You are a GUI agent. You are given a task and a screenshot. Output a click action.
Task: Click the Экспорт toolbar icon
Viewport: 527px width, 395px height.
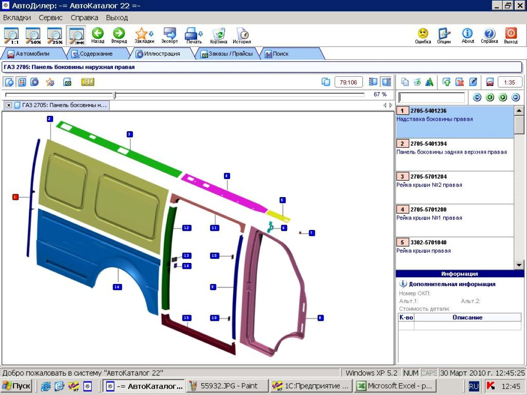170,36
